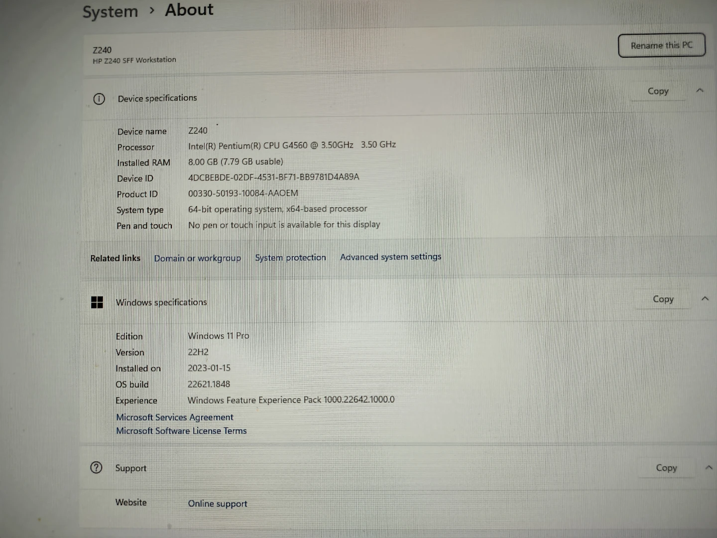The height and width of the screenshot is (538, 717).
Task: Click HP Z240 SFF Workstation model text
Action: tap(134, 60)
